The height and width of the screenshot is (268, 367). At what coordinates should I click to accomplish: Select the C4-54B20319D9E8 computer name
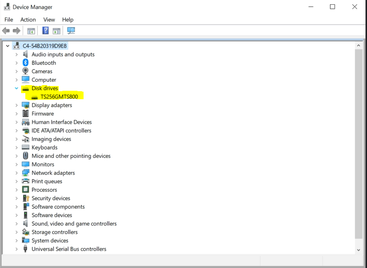[x=45, y=46]
